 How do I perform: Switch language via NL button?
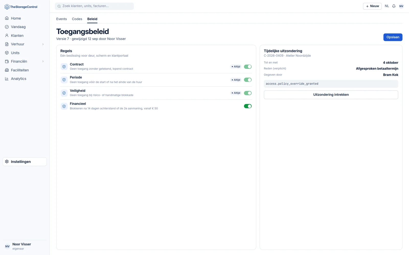coord(387,6)
